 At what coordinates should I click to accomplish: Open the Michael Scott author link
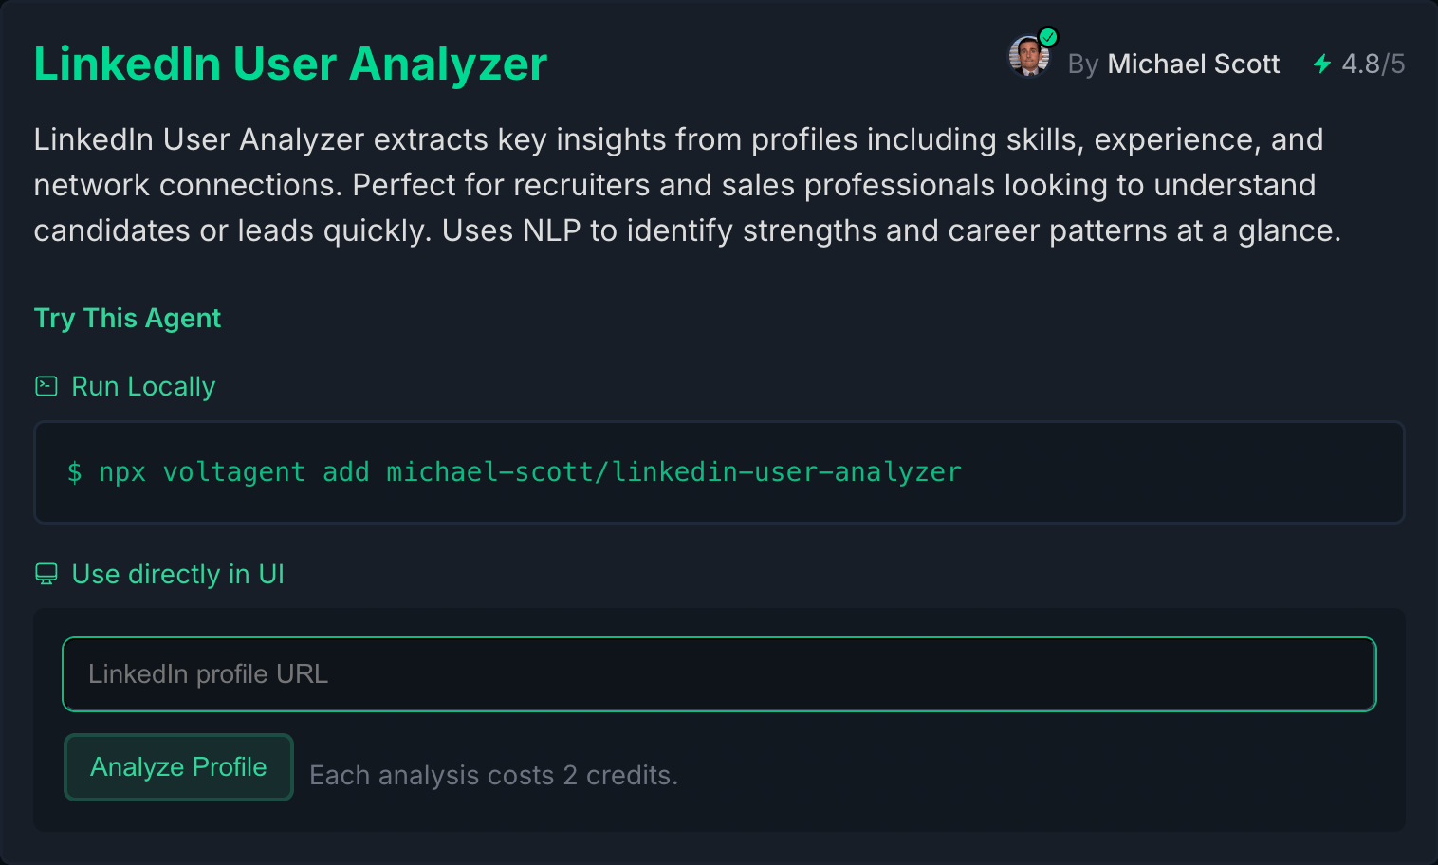[1193, 64]
